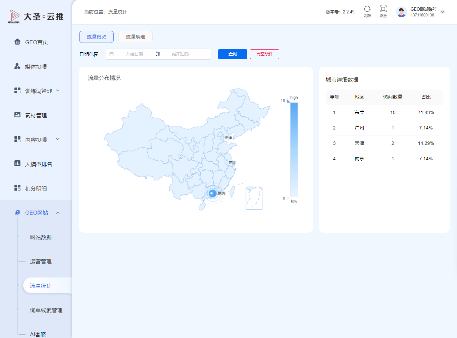The image size is (457, 338).
Task: Click the 大模型排名 chart icon
Action: pos(17,163)
